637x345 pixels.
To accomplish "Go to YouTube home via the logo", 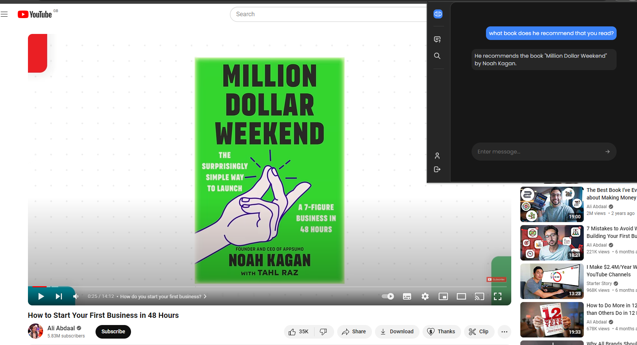I will pos(35,14).
